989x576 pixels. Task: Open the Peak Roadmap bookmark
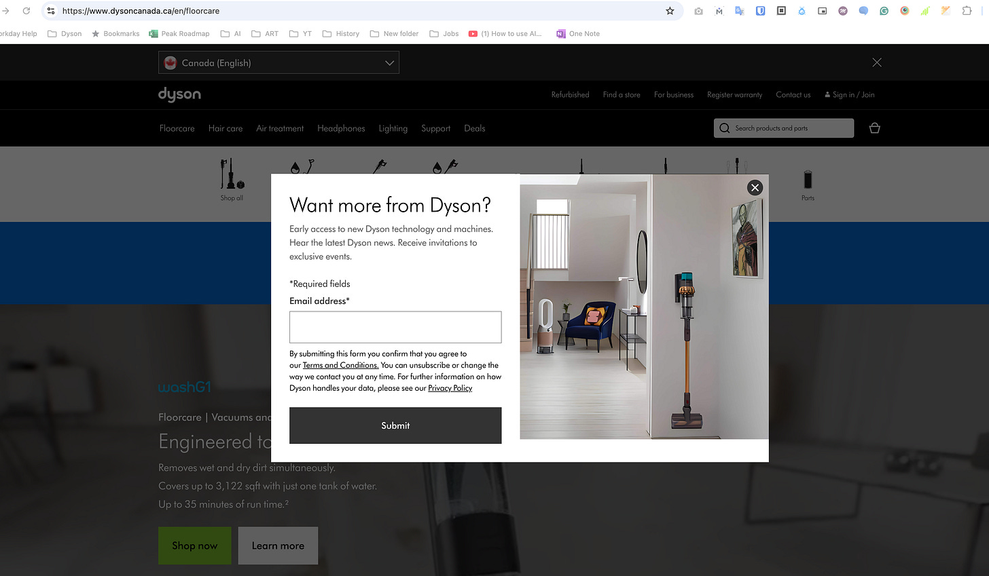point(179,33)
